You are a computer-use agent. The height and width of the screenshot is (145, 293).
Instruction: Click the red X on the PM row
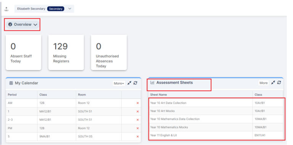(138, 128)
